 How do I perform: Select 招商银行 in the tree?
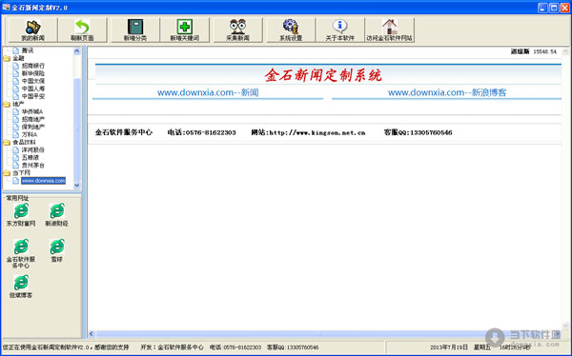32,66
